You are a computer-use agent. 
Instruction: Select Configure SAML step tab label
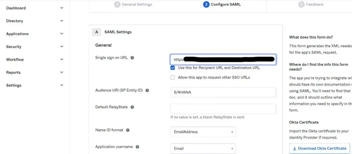pos(225,4)
